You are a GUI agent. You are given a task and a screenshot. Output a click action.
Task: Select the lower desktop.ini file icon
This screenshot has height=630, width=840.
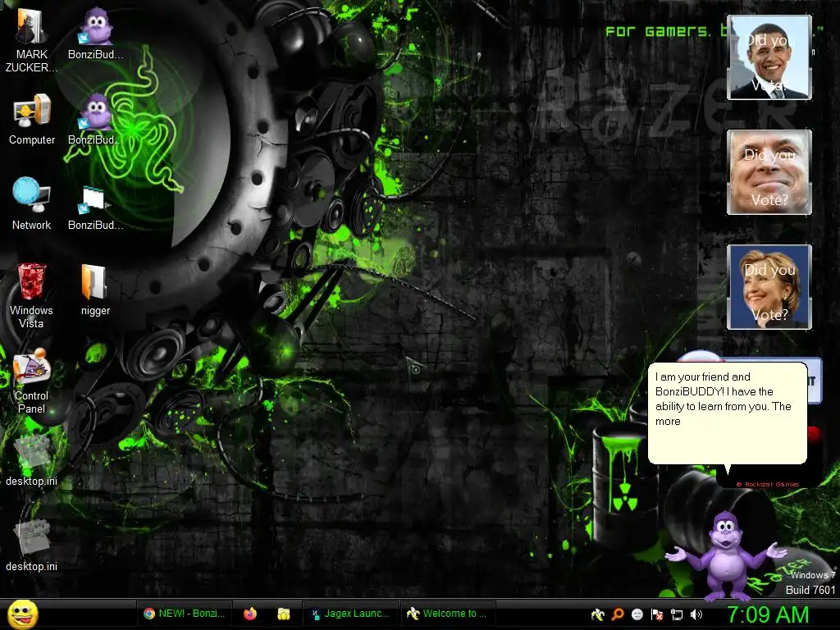tap(32, 546)
